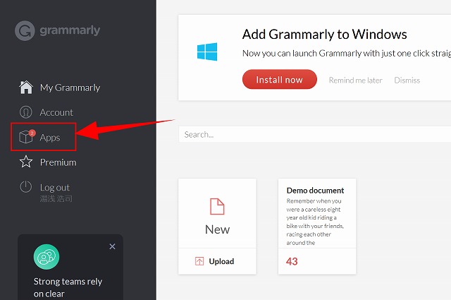451x300 pixels.
Task: Click the Upload arrow icon
Action: (199, 261)
